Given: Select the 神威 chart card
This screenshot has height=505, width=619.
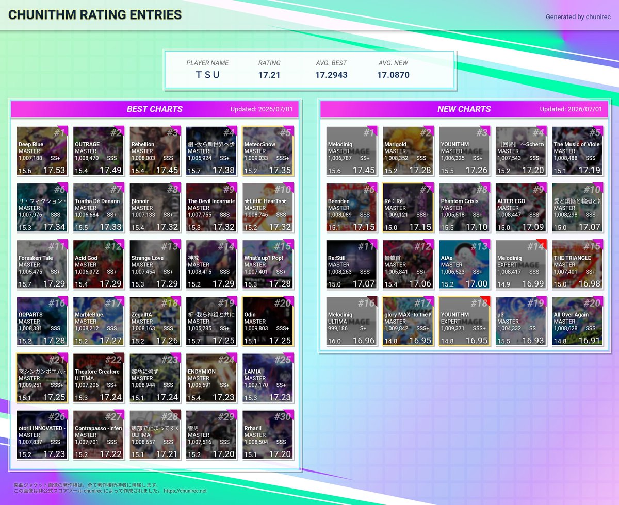Looking at the screenshot, I should pos(211,264).
